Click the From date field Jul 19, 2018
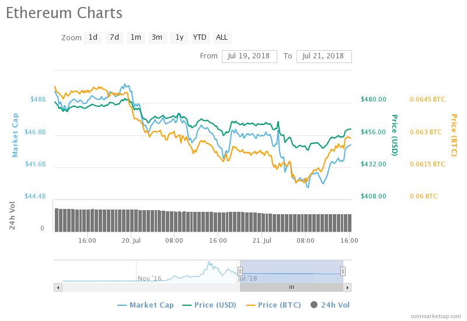467x321 pixels. 249,56
